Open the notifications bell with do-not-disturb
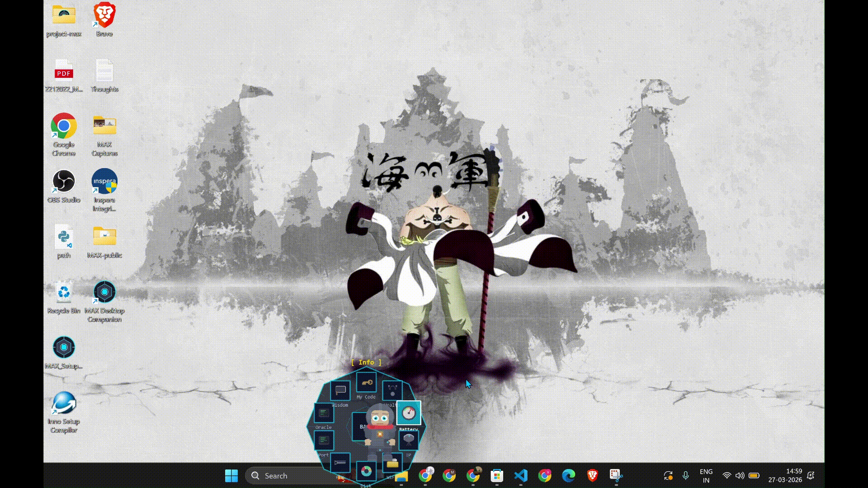Viewport: 868px width, 488px height. tap(811, 475)
